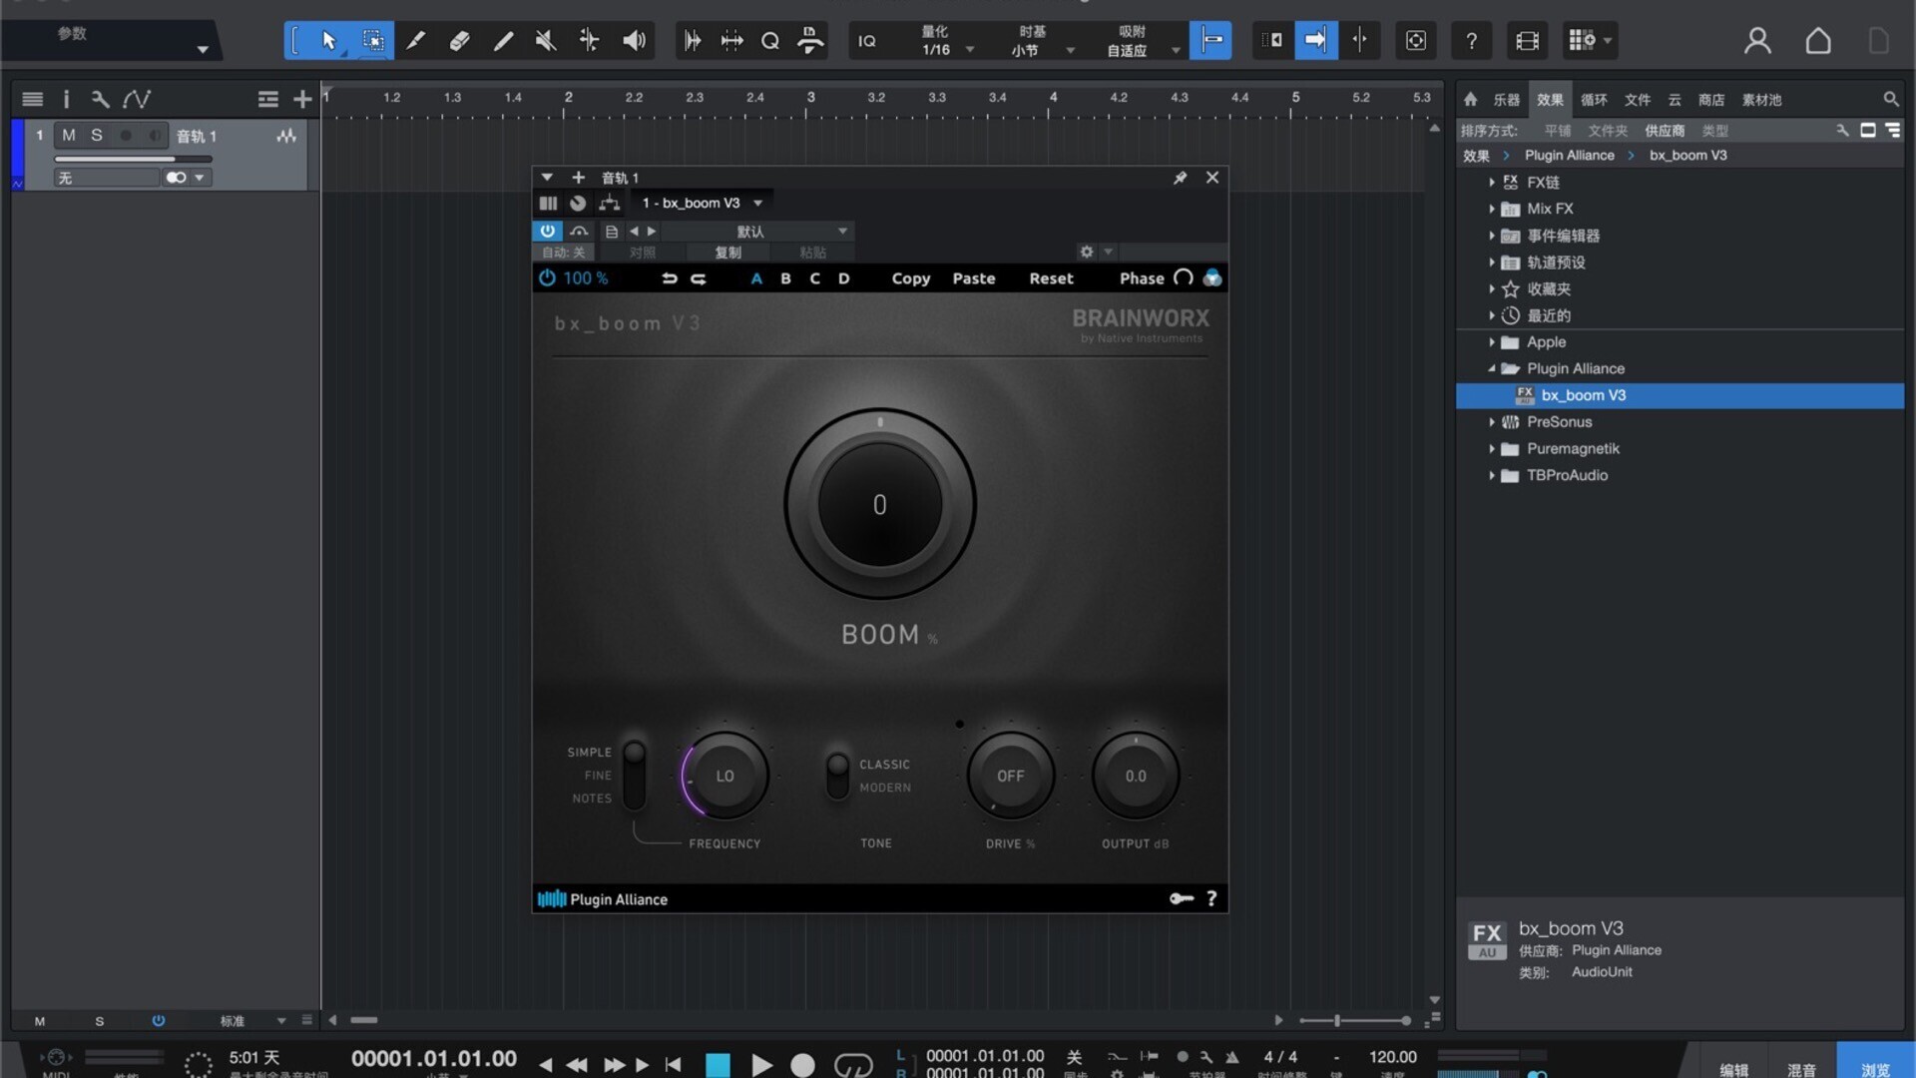The height and width of the screenshot is (1078, 1916).
Task: Open the key license icon in bx_boom
Action: click(x=1182, y=898)
